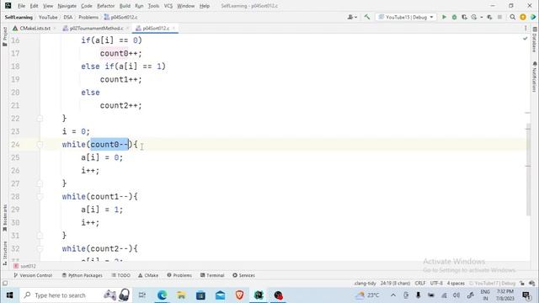Open the Services tool window
Screen dimensions: 539x303
click(243, 275)
